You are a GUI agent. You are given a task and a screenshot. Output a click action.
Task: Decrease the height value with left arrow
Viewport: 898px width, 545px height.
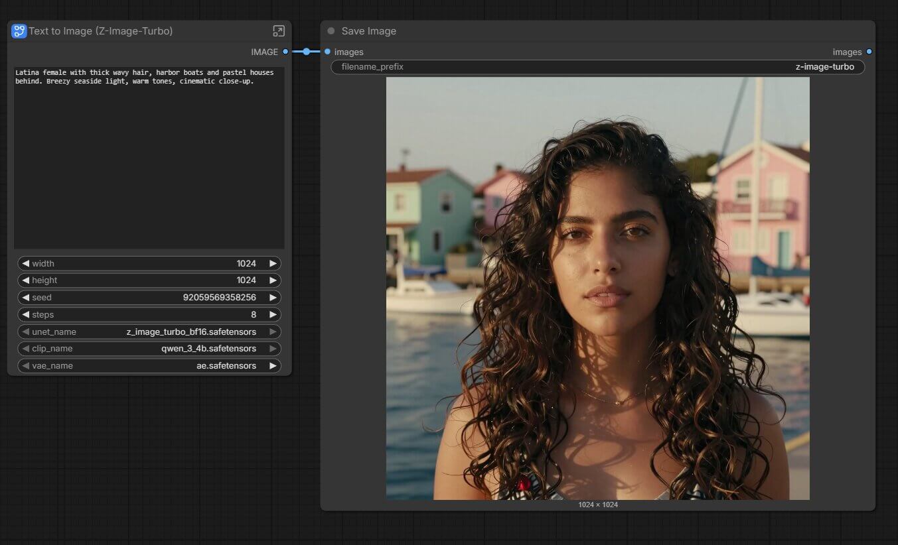26,280
